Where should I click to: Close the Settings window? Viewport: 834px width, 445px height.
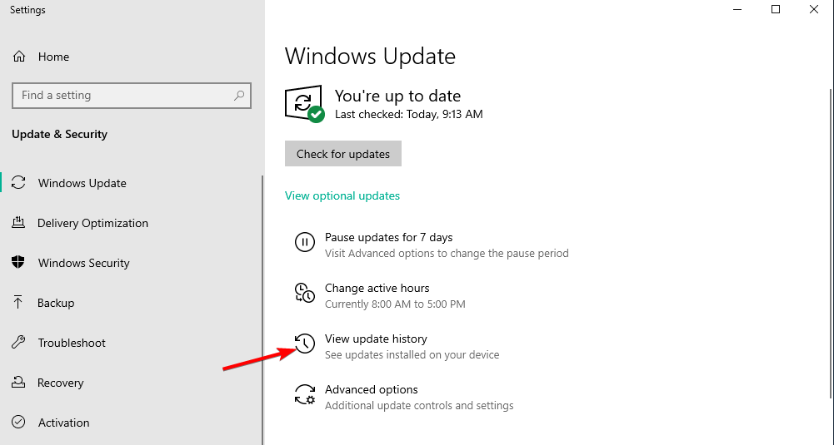(x=814, y=9)
